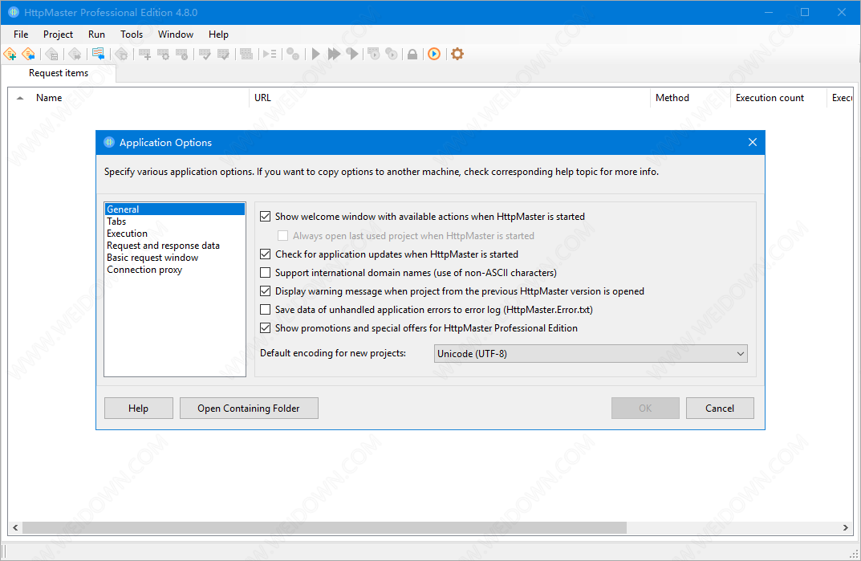Click the Help button in dialog
The height and width of the screenshot is (561, 861).
coord(138,409)
